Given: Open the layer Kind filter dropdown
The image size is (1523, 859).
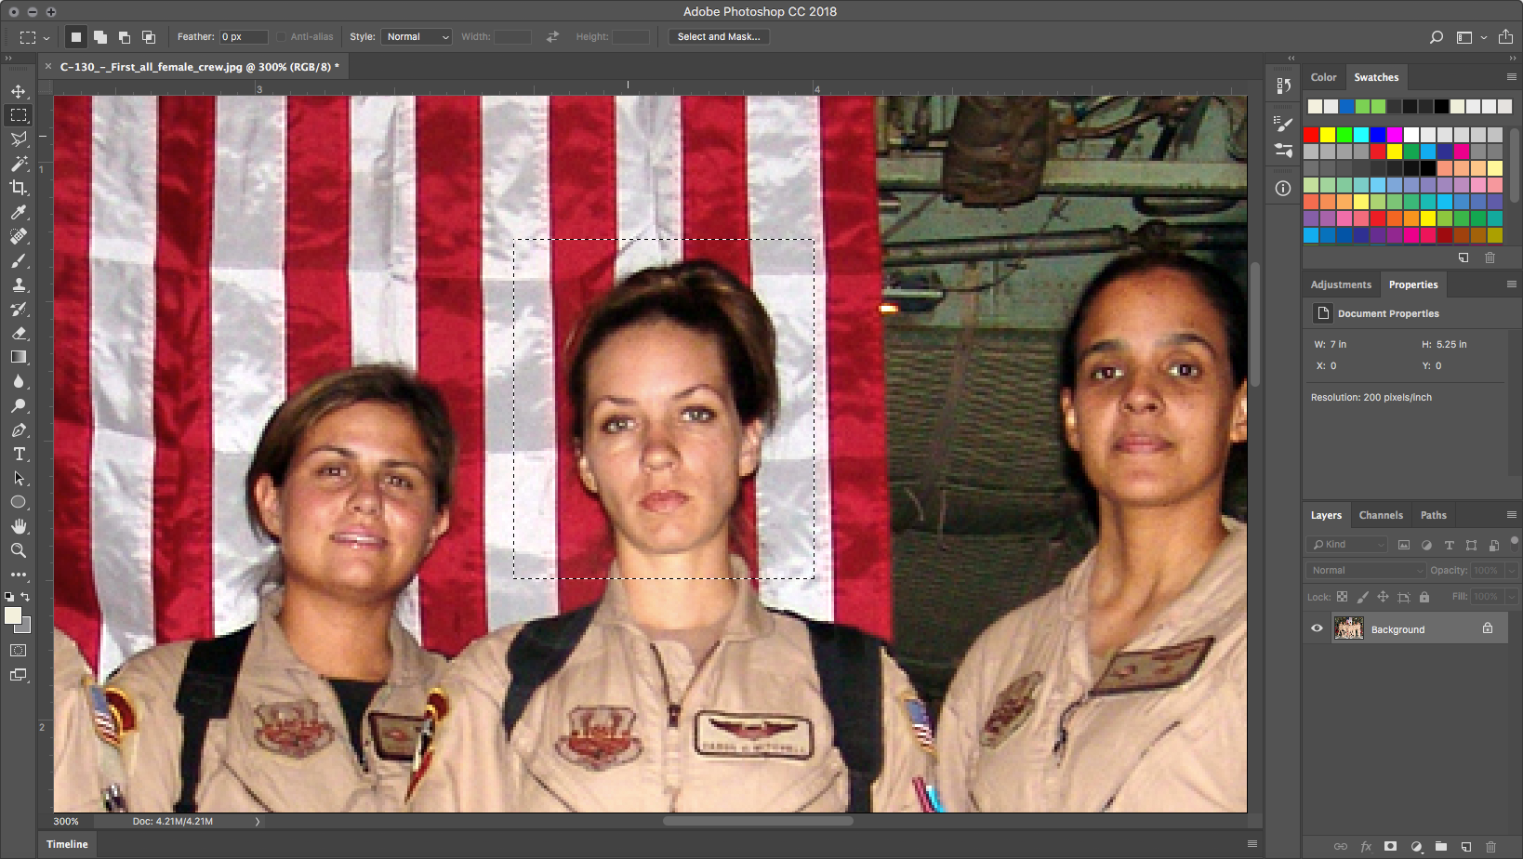Looking at the screenshot, I should coord(1346,545).
